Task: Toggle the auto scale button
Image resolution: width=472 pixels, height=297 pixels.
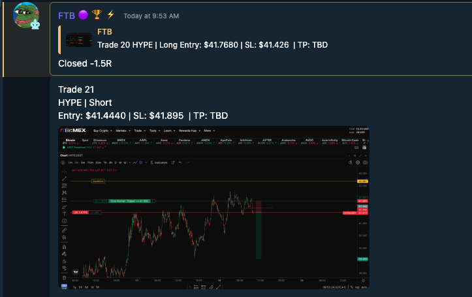Action: click(364, 287)
